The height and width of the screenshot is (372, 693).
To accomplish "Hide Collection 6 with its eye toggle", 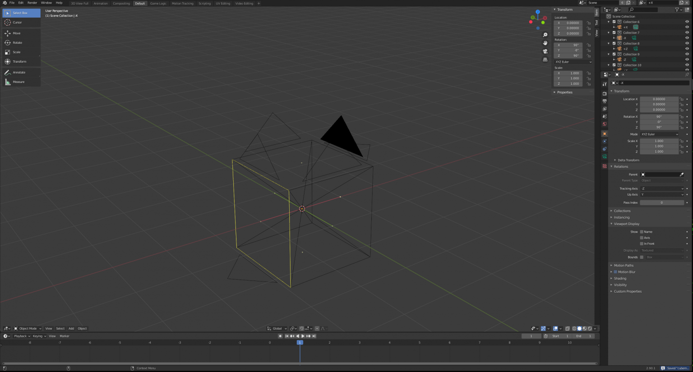I will [687, 22].
